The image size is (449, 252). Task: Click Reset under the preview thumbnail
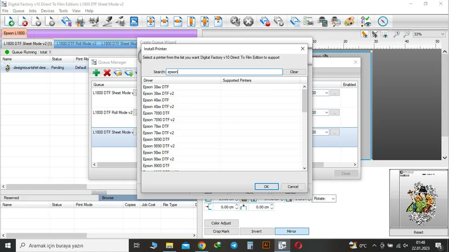point(418,232)
